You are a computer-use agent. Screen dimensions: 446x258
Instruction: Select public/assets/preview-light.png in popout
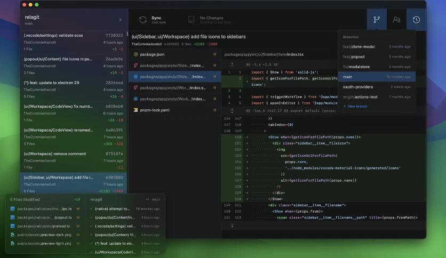point(45,244)
